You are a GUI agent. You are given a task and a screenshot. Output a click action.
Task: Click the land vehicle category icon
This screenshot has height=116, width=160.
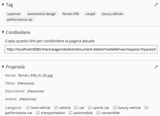click(28, 108)
